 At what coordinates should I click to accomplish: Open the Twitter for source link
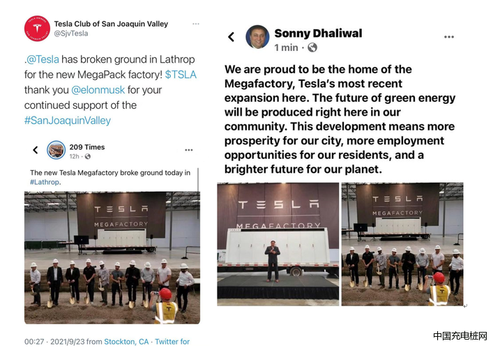point(172,342)
